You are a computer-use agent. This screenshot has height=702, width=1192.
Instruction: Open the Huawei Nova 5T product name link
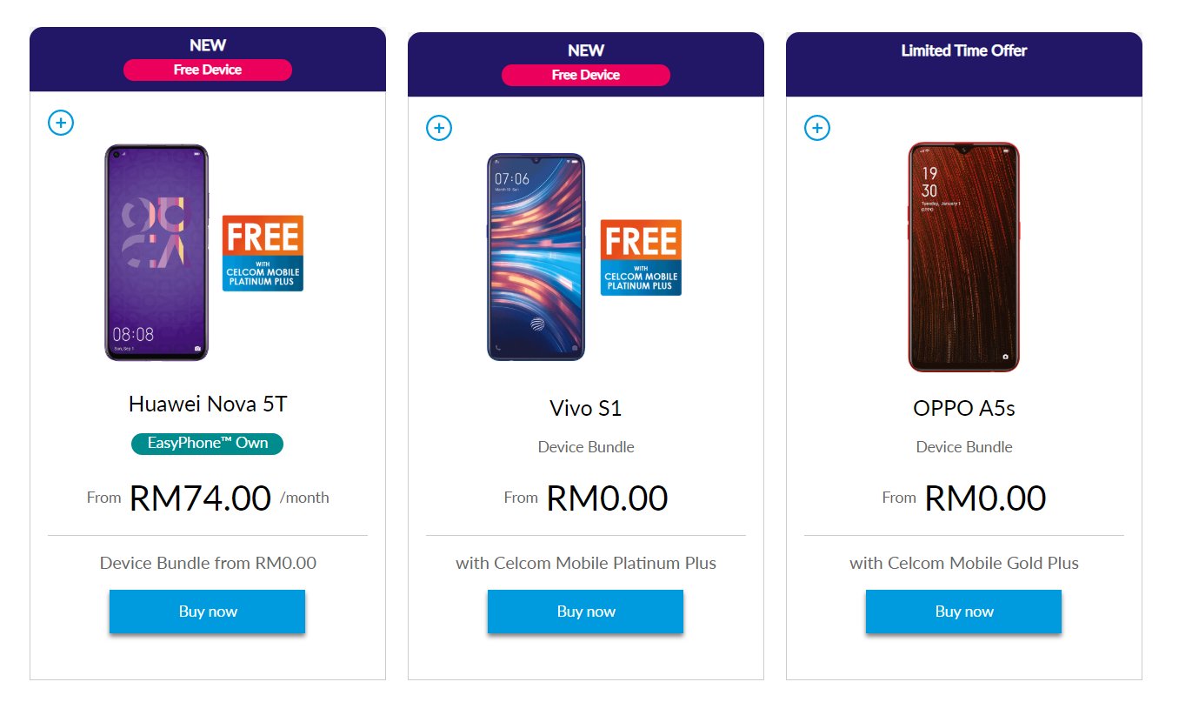click(x=207, y=404)
